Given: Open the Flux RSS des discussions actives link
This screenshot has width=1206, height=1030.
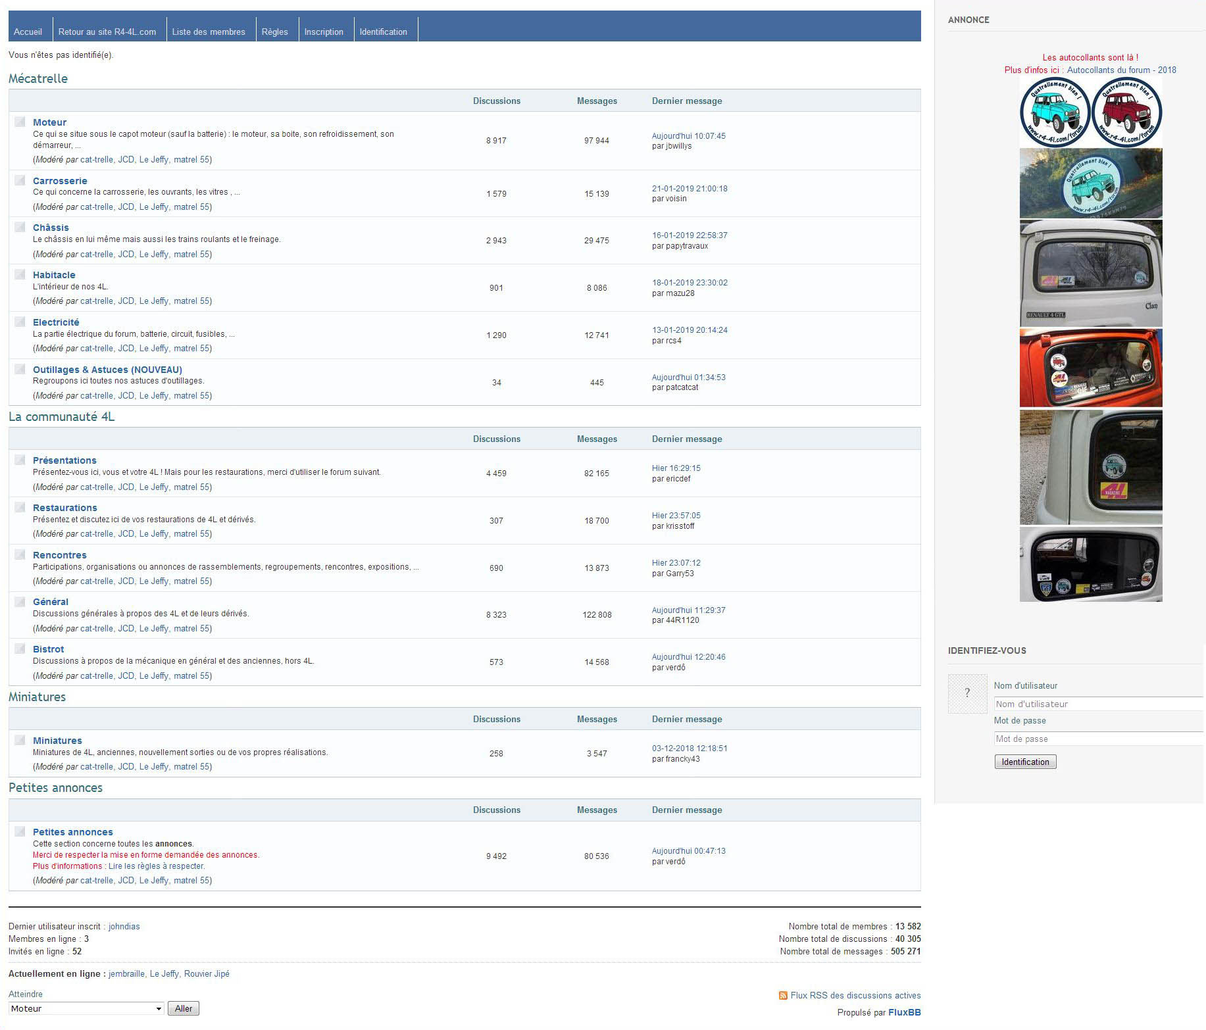Looking at the screenshot, I should point(856,995).
